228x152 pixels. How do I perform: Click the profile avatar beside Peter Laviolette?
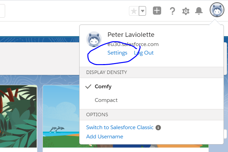point(94,39)
